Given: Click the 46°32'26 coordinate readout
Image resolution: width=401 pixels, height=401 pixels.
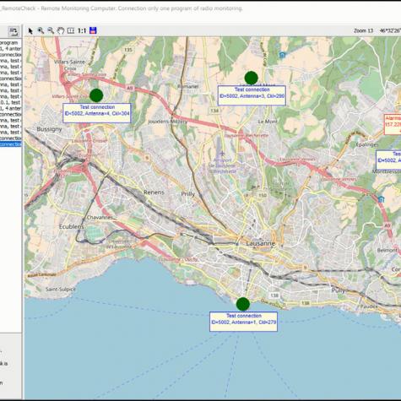Looking at the screenshot, I should 390,30.
